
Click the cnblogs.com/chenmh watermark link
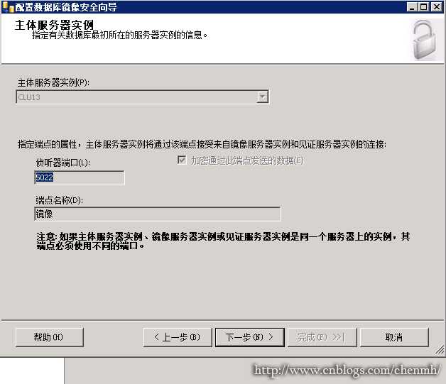(347, 370)
